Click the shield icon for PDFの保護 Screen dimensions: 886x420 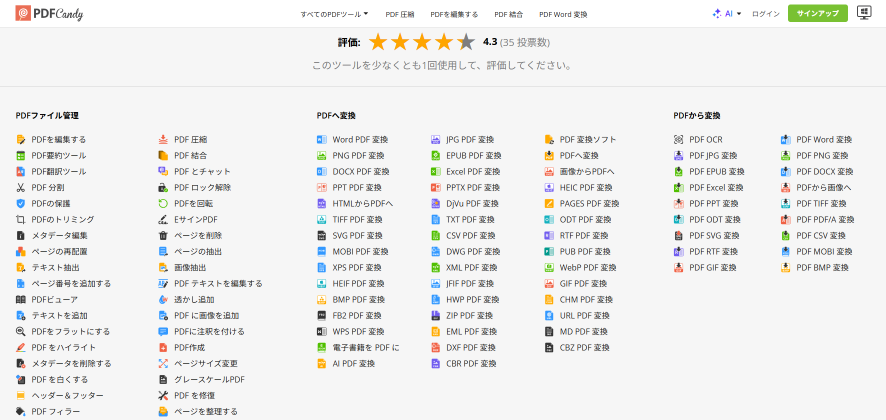(20, 203)
